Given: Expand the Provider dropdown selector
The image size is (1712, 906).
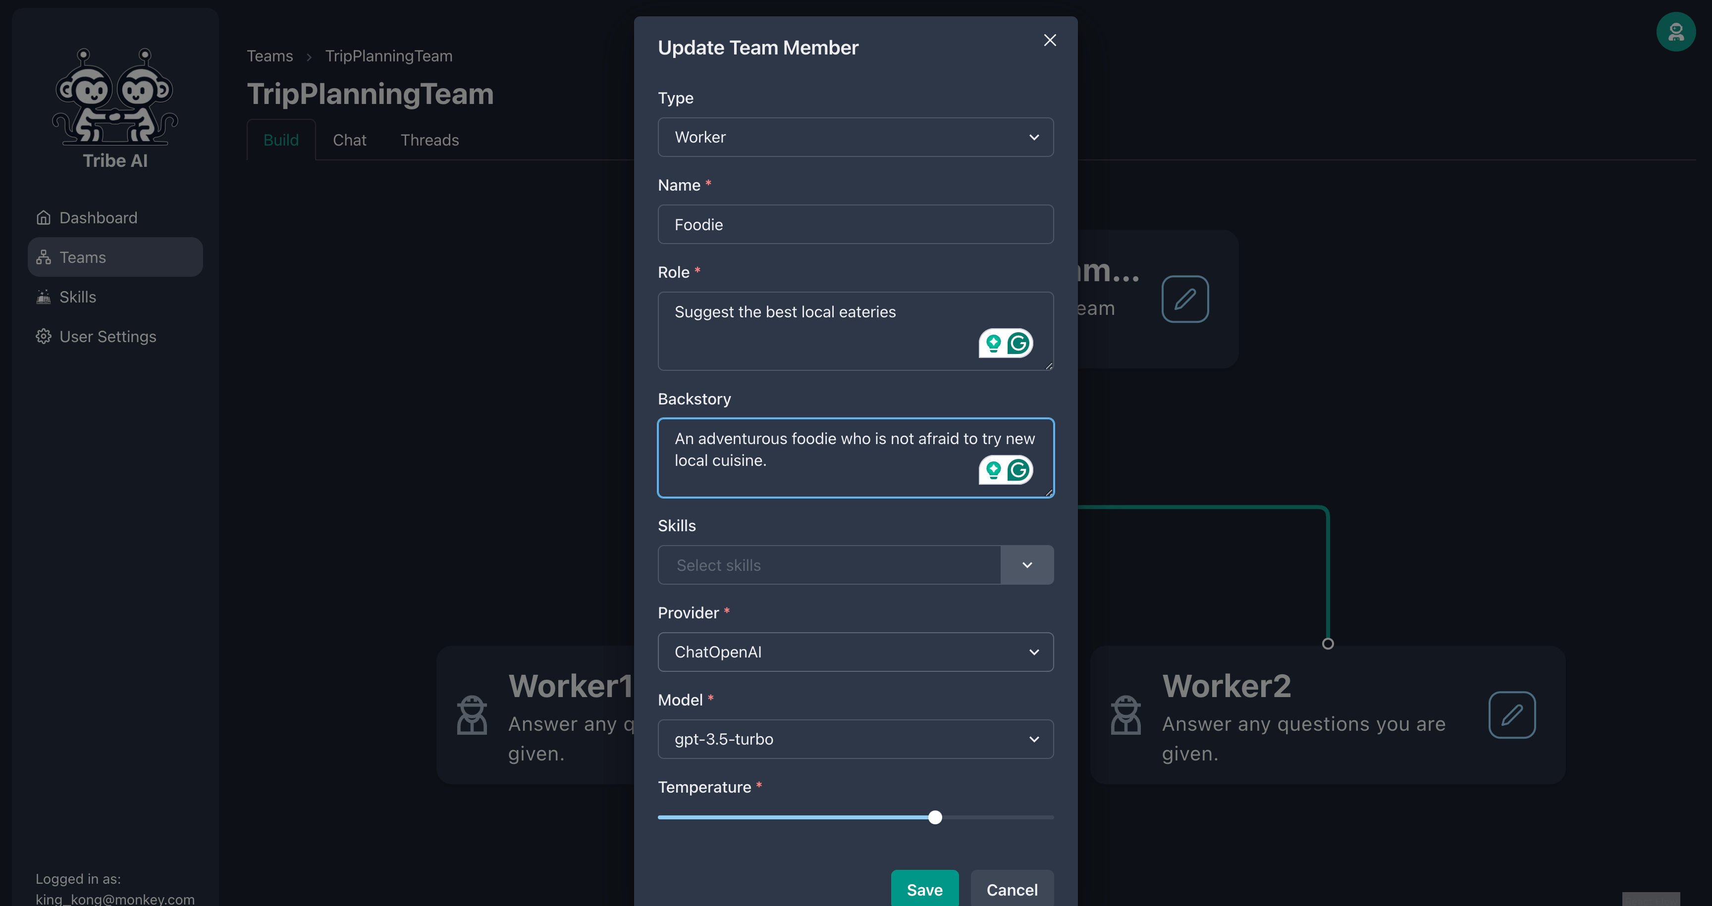Looking at the screenshot, I should [x=1031, y=652].
